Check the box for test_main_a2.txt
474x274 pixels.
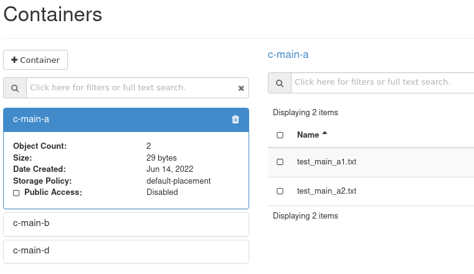tap(280, 191)
